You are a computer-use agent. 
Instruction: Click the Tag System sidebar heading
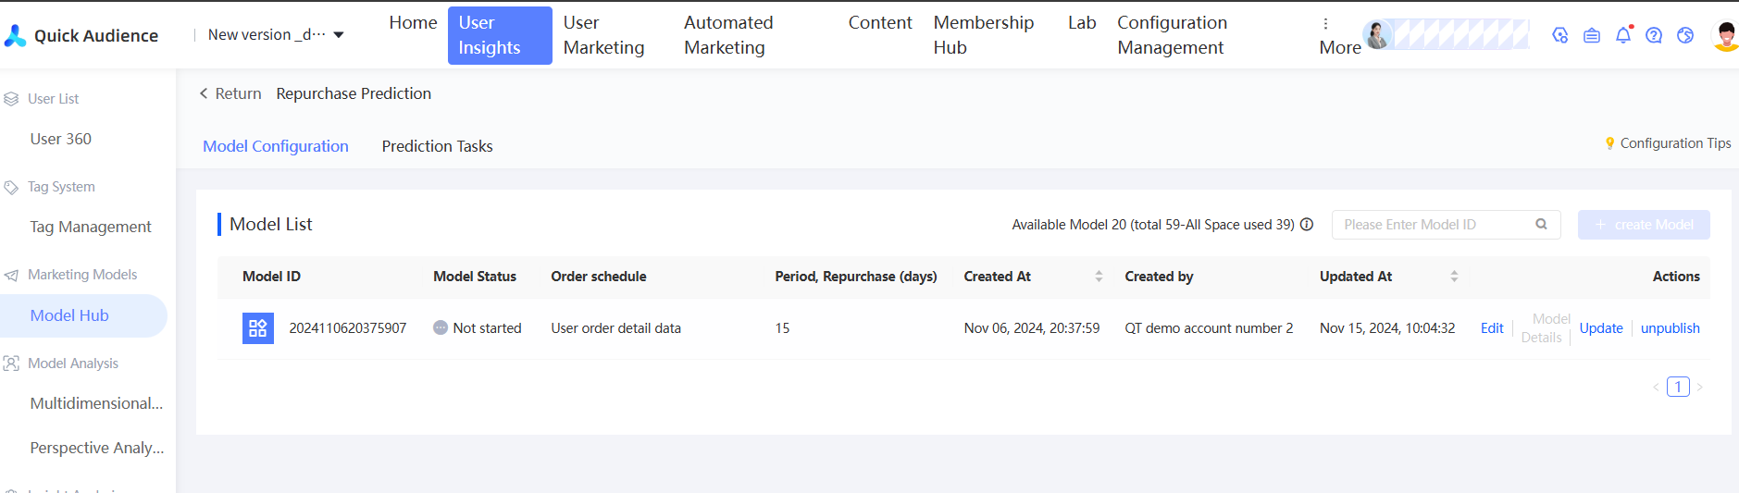[61, 187]
